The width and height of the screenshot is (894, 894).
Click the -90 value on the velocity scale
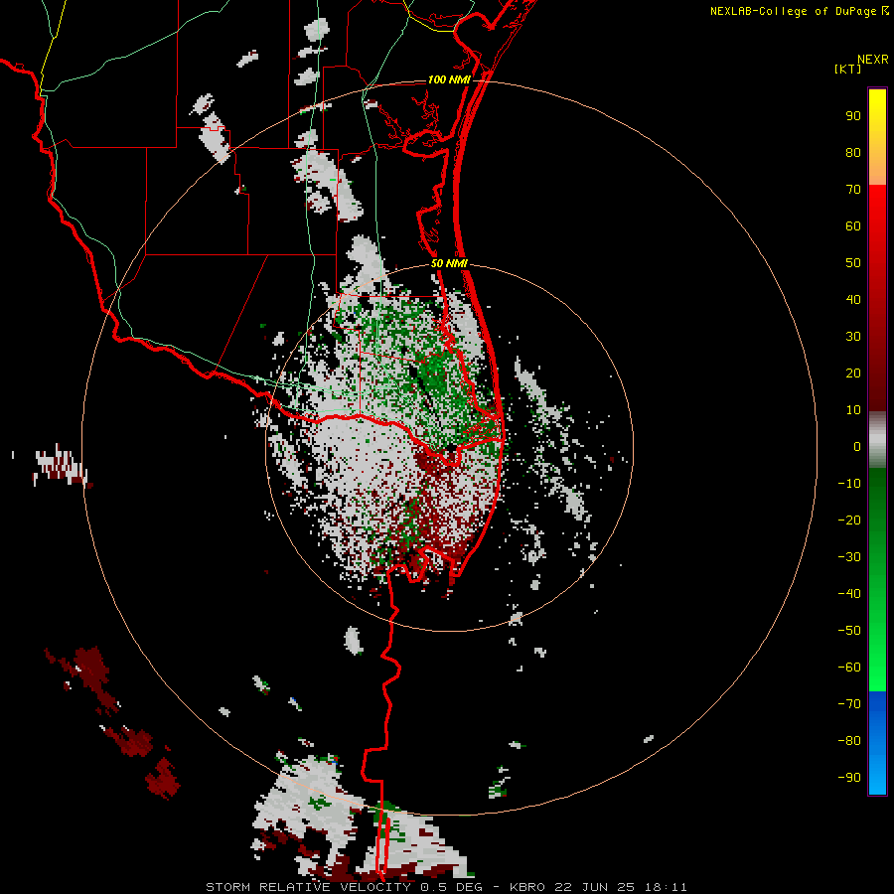[x=849, y=778]
